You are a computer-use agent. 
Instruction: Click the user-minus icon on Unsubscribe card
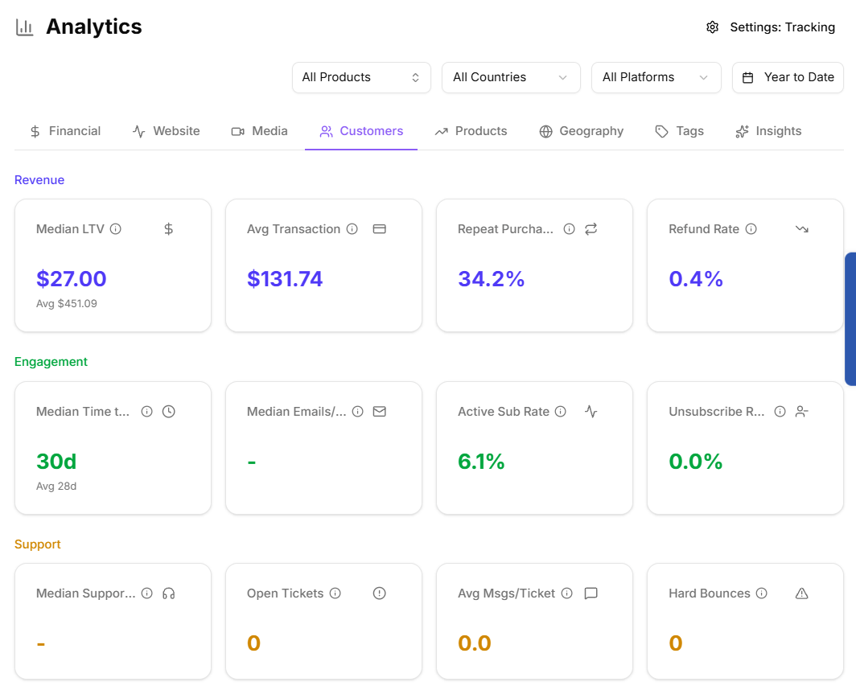[801, 412]
